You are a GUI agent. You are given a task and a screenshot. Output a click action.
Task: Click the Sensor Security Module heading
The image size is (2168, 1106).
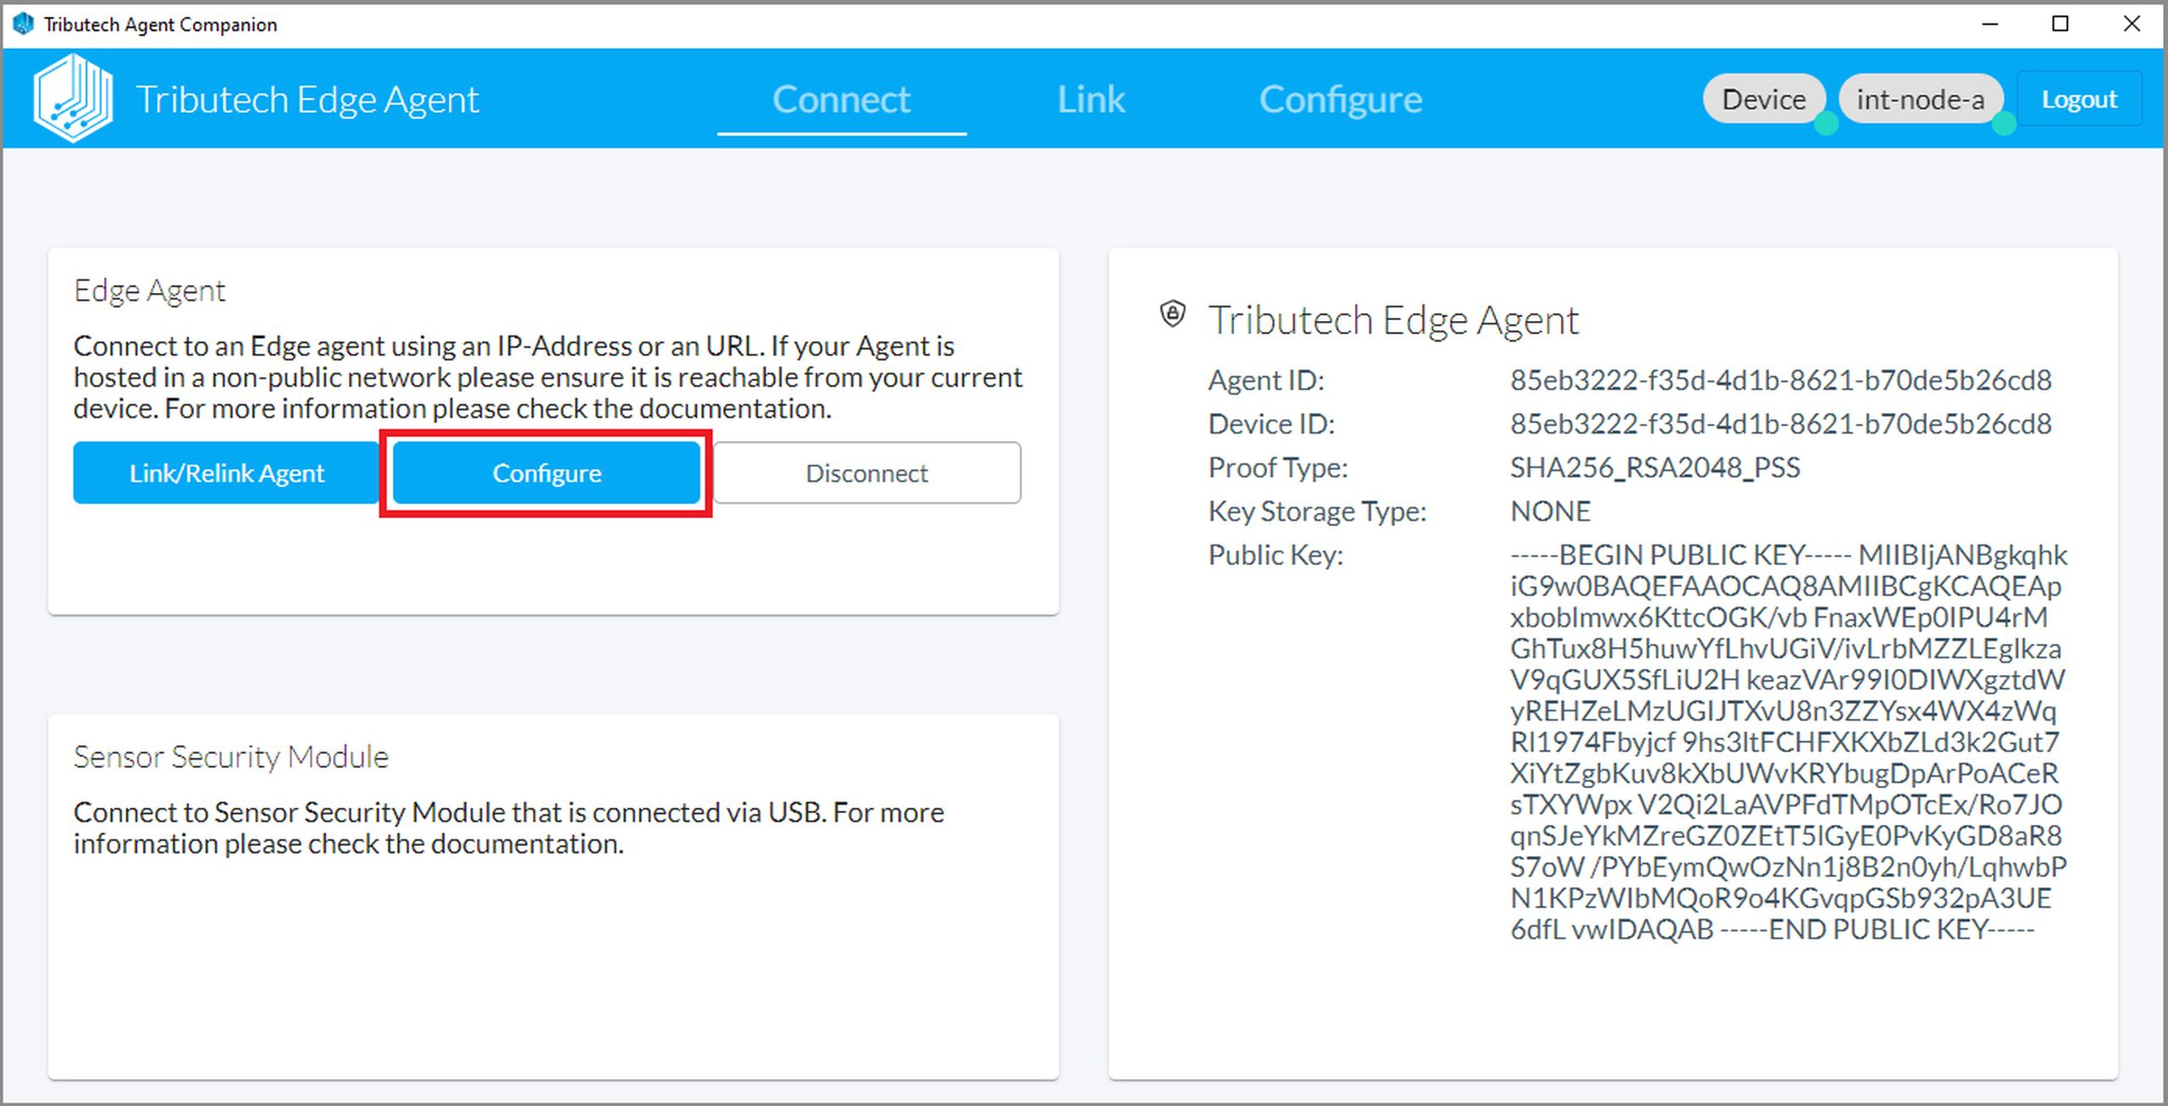click(x=230, y=756)
